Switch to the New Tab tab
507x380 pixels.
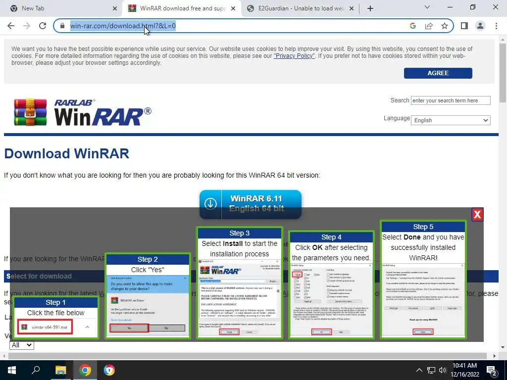60,8
